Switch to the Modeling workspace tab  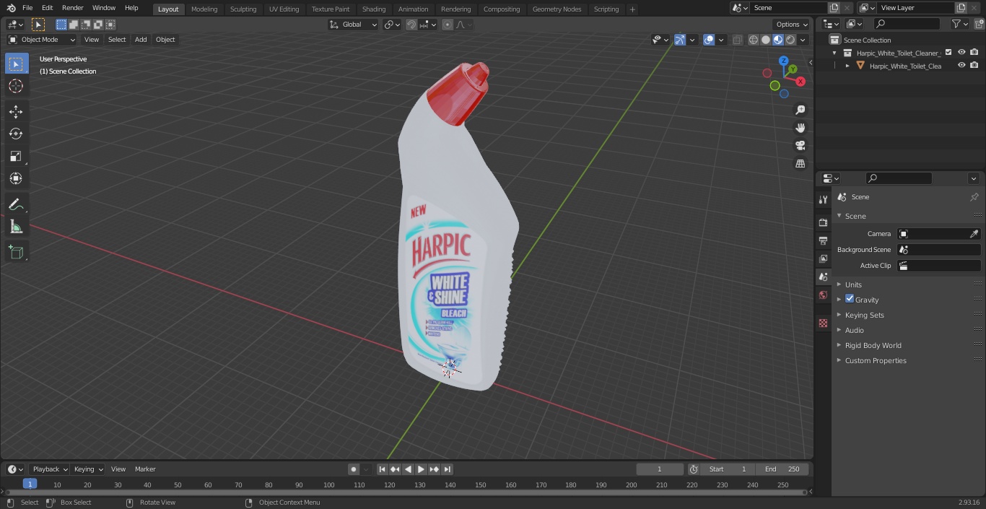pyautogui.click(x=204, y=9)
